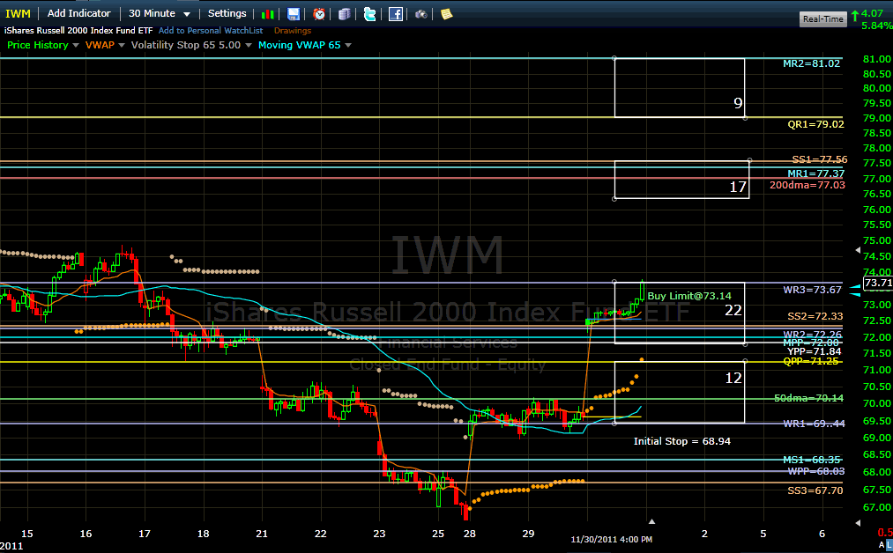Click Add to Personal WatchList link
Image resolution: width=893 pixels, height=553 pixels.
(211, 31)
